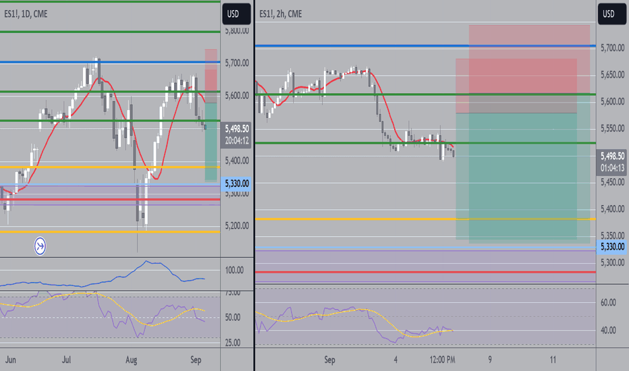
Task: Click the 60.00 RSI scale value on 2h chart
Action: tap(608, 303)
